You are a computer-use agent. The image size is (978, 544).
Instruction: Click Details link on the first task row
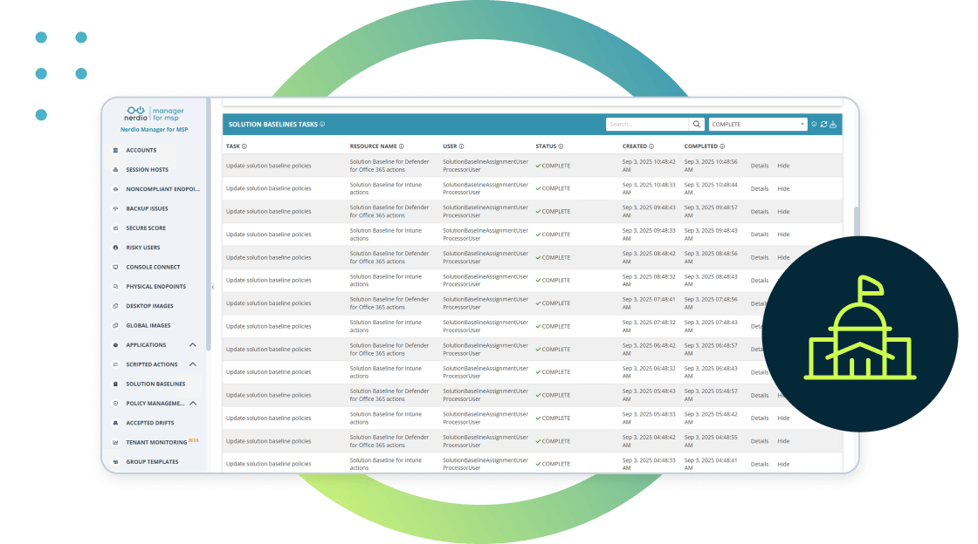pos(760,166)
